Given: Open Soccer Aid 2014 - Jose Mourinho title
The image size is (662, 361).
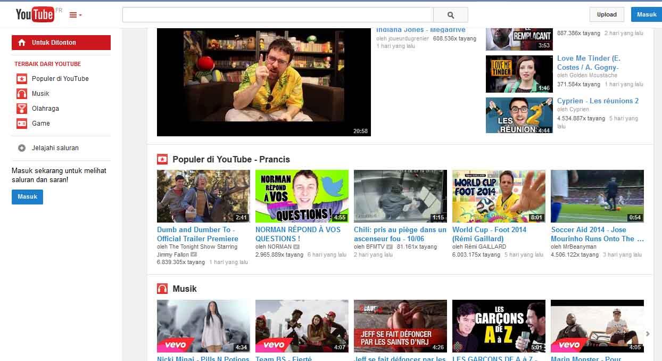Looking at the screenshot, I should click(597, 234).
